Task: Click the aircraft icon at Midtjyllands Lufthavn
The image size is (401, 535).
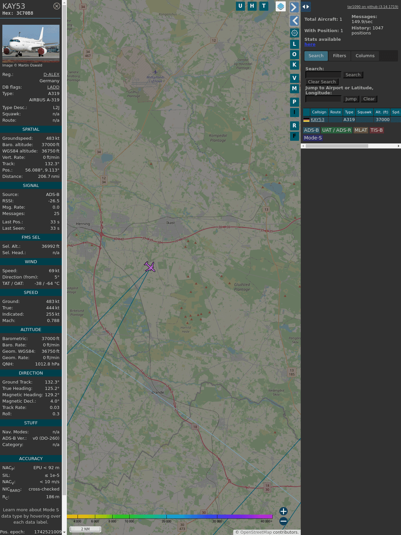Action: (x=155, y=72)
